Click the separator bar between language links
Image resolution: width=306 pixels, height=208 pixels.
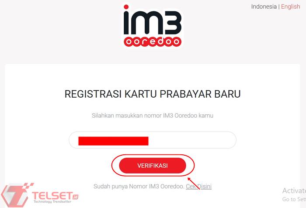tap(279, 7)
